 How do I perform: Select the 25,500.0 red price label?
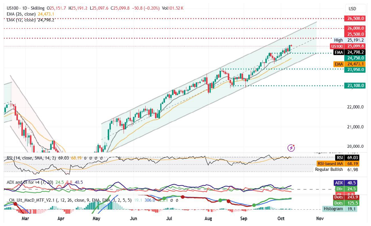click(355, 34)
